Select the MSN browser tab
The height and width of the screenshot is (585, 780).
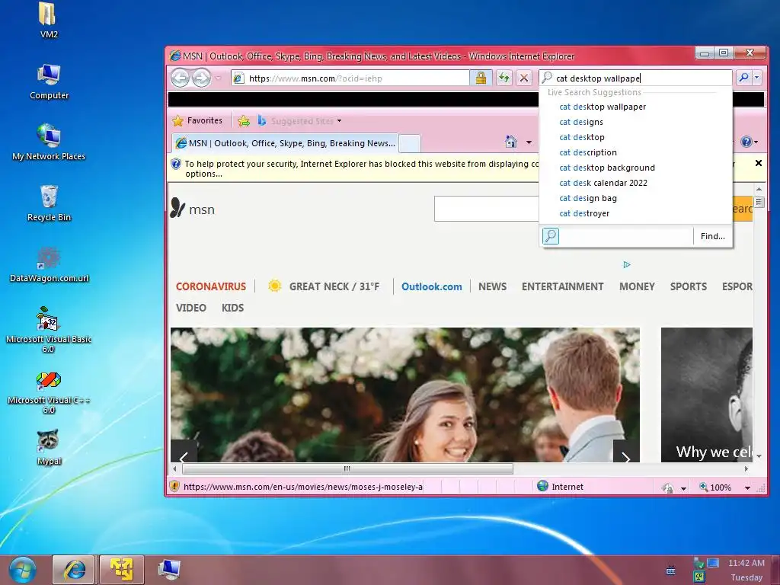tap(285, 143)
